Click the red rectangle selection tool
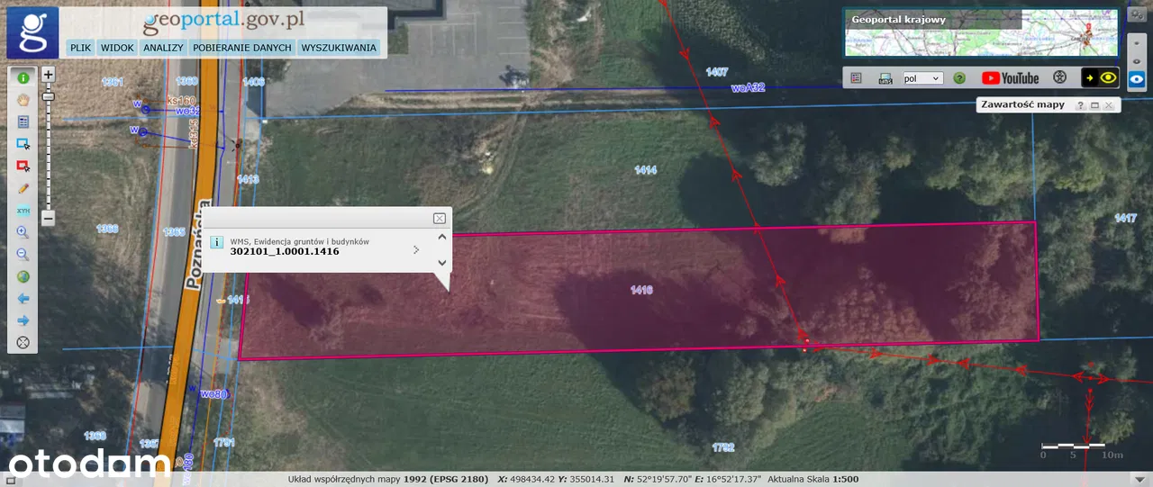This screenshot has height=487, width=1153. coord(23,166)
